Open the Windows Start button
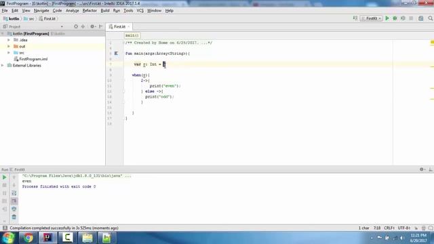Image resolution: width=434 pixels, height=244 pixels. 8,238
